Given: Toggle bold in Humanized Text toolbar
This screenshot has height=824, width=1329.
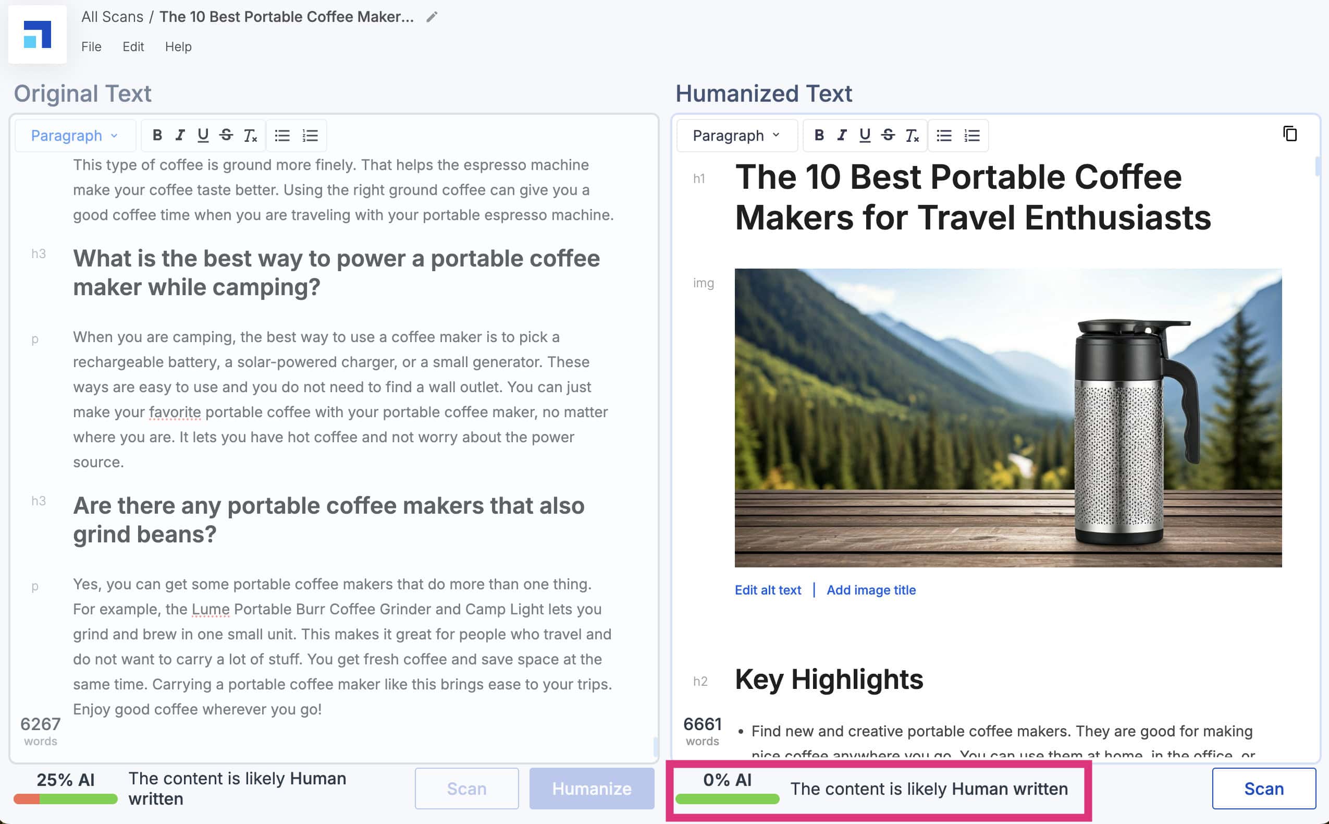Looking at the screenshot, I should (x=819, y=135).
